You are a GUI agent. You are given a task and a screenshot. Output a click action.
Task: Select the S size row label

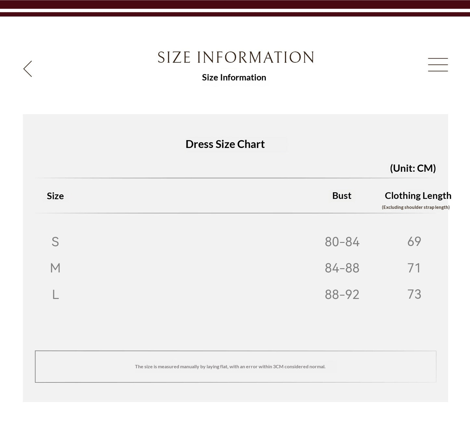click(x=55, y=242)
